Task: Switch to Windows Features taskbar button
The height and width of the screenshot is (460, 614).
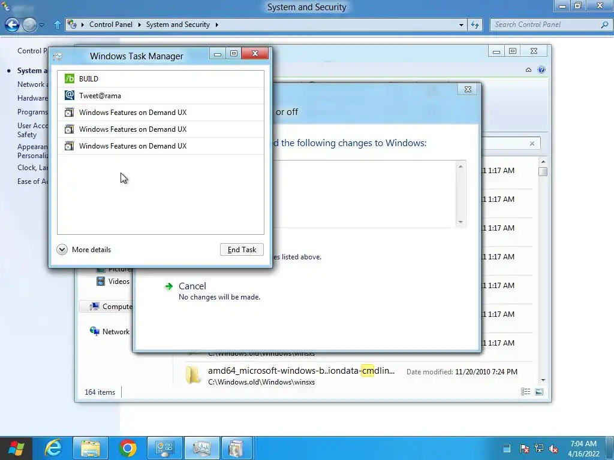Action: point(236,448)
